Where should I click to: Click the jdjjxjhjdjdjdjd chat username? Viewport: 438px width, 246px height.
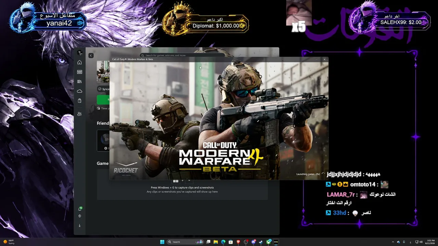point(344,175)
